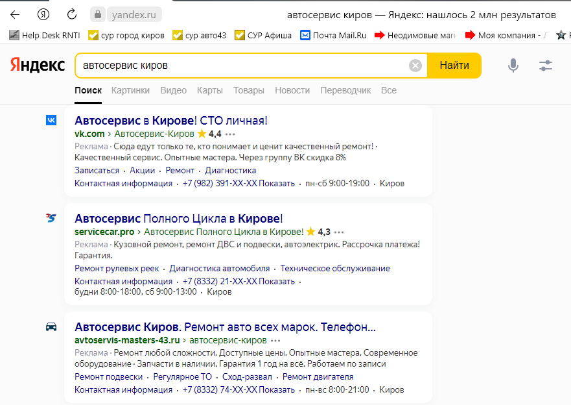Click the avtoservis-masters-43.ru domain link
Screen dimensions: 571x405
tap(127, 340)
